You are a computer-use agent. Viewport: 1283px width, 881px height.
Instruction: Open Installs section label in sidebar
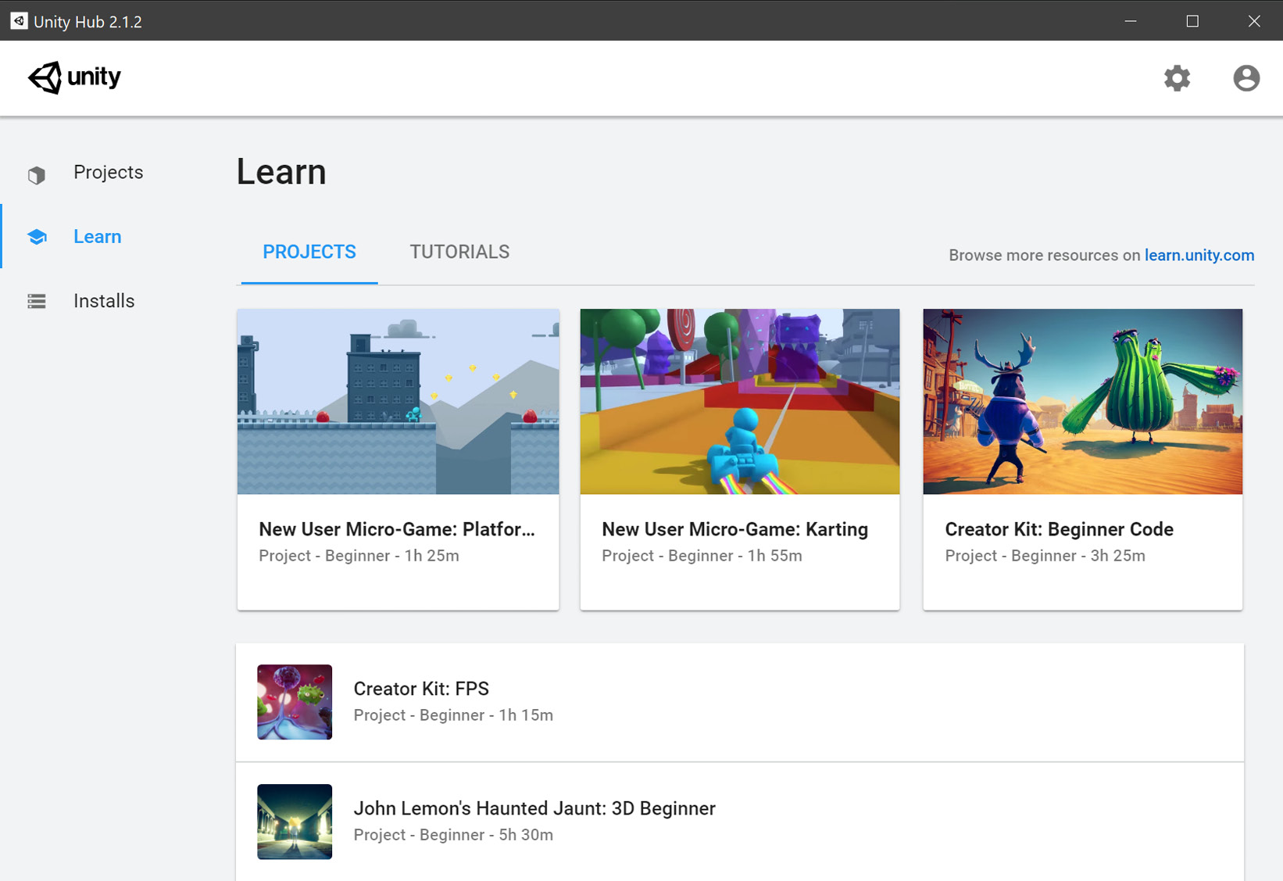pyautogui.click(x=104, y=301)
